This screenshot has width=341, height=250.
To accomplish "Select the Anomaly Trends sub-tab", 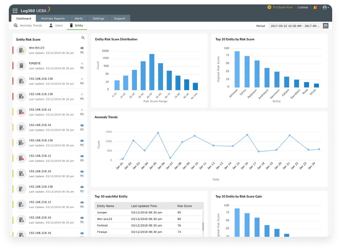I will [x=28, y=26].
